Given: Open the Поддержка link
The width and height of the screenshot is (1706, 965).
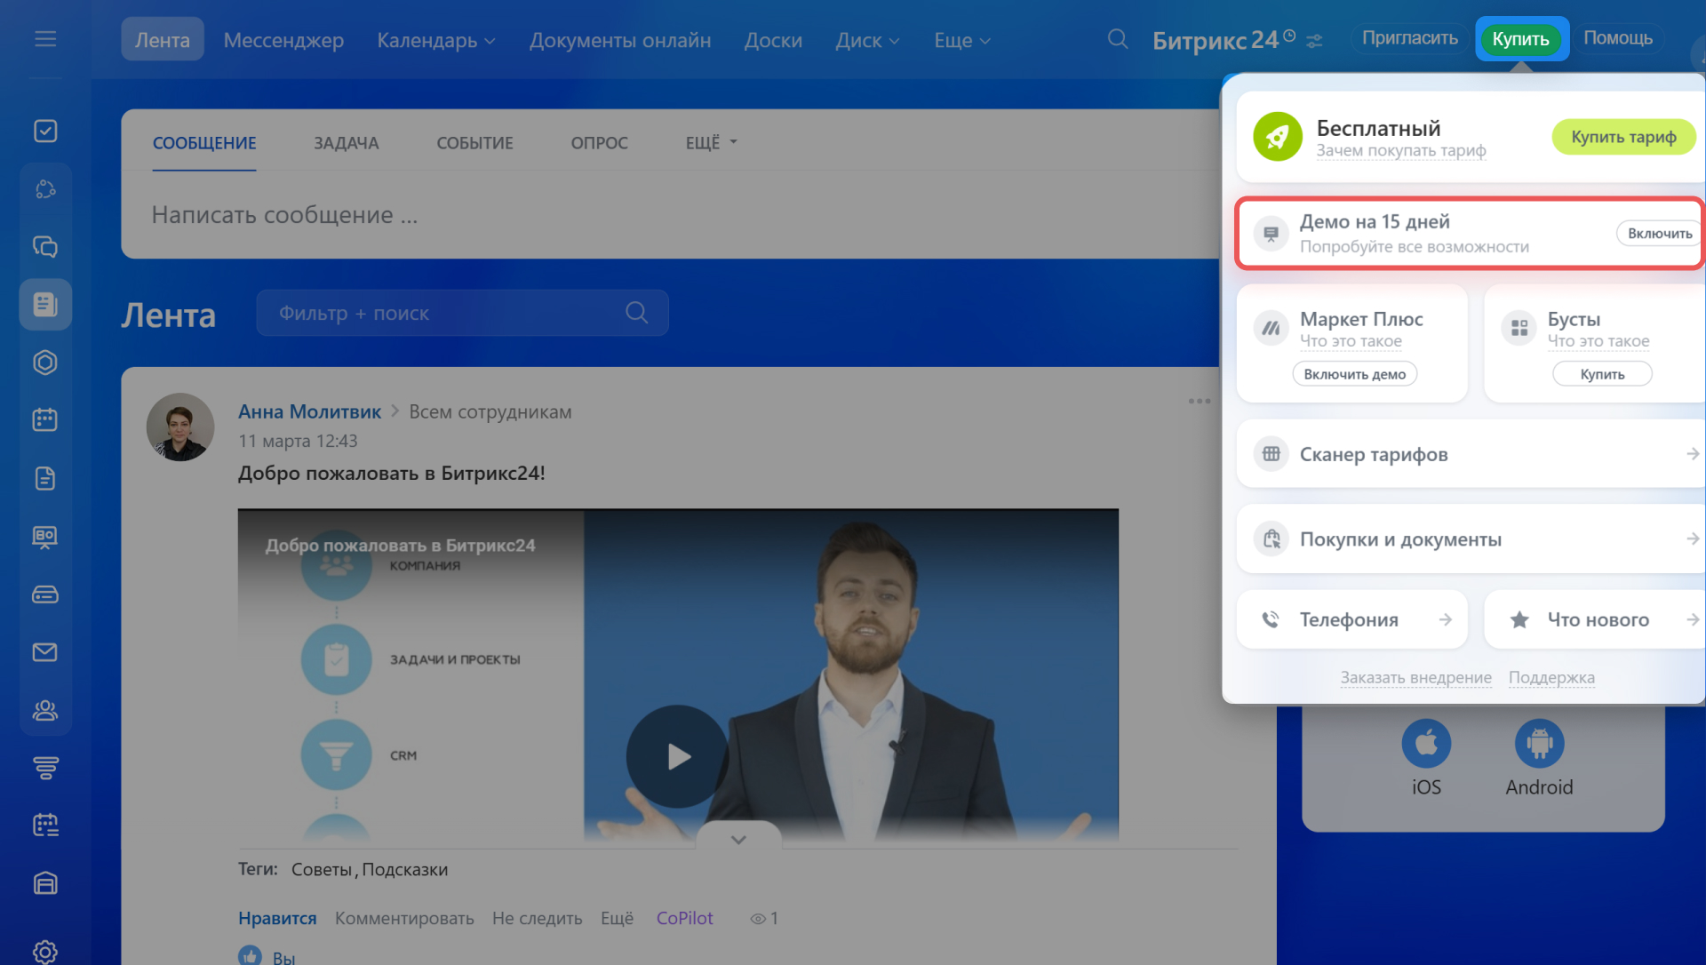Looking at the screenshot, I should click(x=1551, y=677).
